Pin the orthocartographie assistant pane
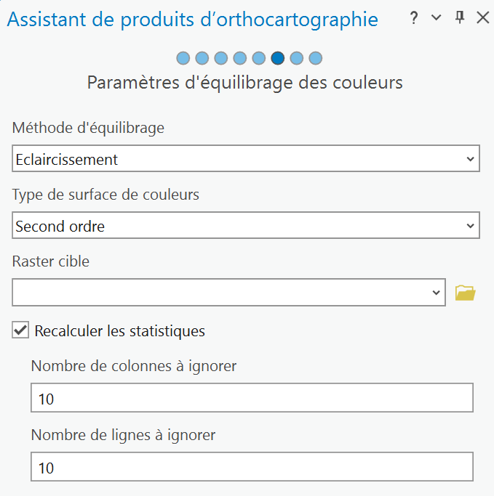Screen dimensions: 494x496 pos(460,18)
